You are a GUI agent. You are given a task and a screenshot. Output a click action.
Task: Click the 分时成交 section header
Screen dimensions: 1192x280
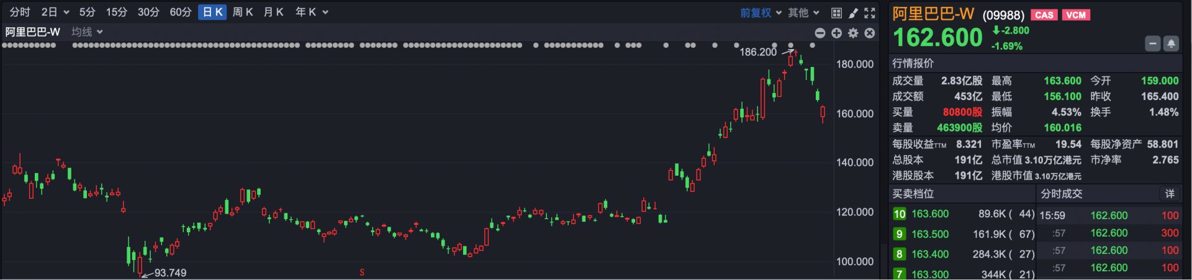[x=1062, y=194]
